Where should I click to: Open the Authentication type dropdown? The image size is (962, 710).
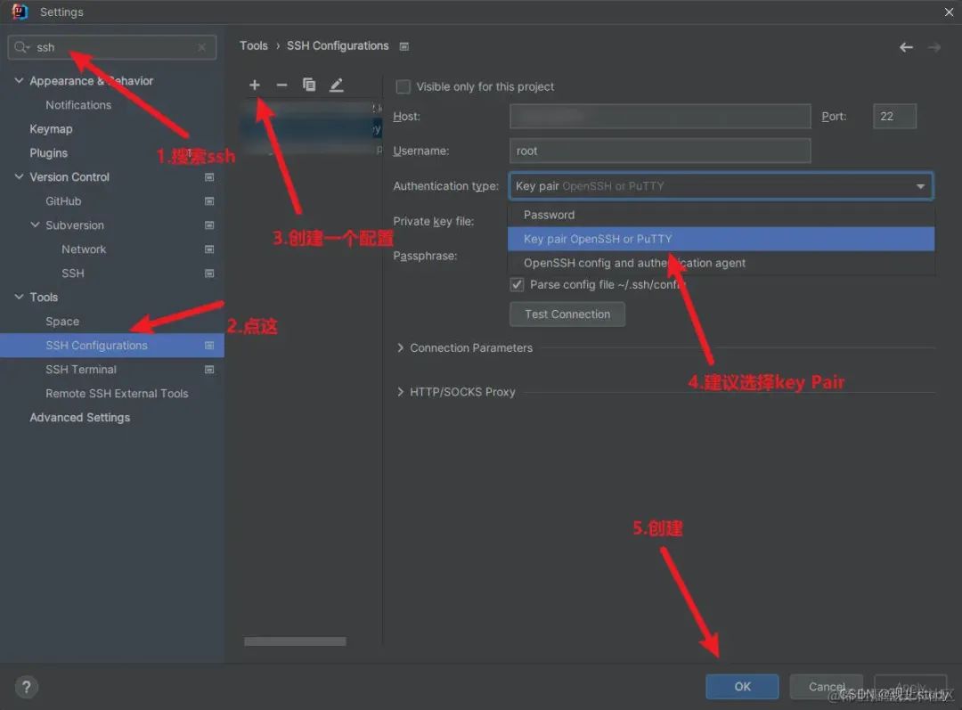click(x=721, y=186)
